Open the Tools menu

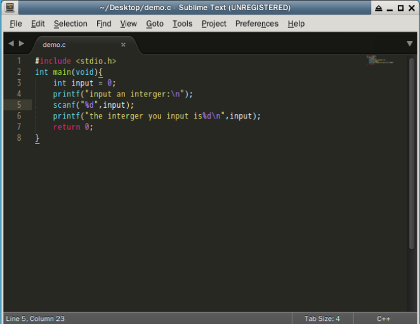(x=183, y=23)
